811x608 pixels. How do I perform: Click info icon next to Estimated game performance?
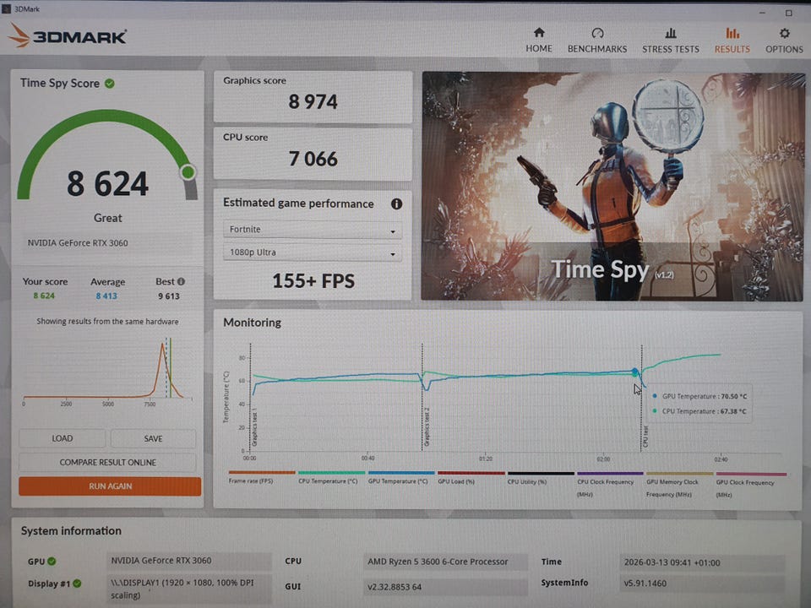coord(396,204)
